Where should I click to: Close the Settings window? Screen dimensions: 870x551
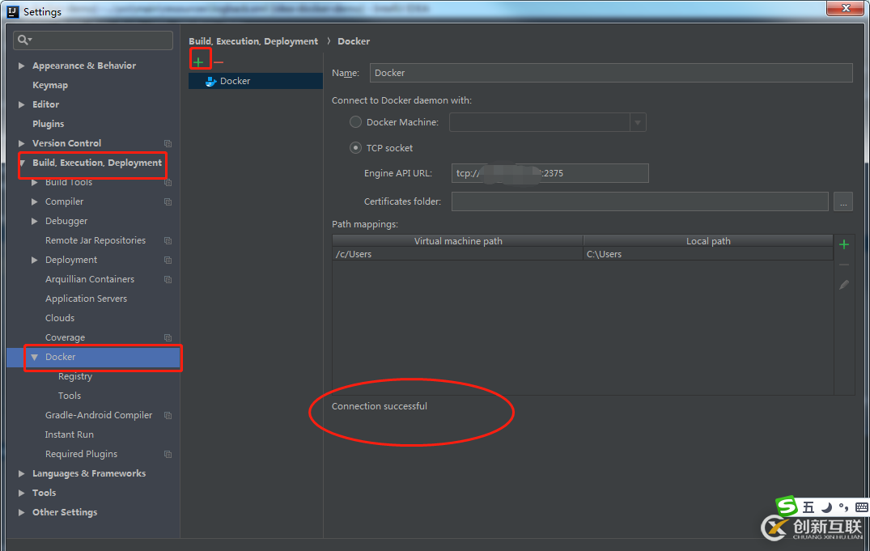(x=846, y=8)
